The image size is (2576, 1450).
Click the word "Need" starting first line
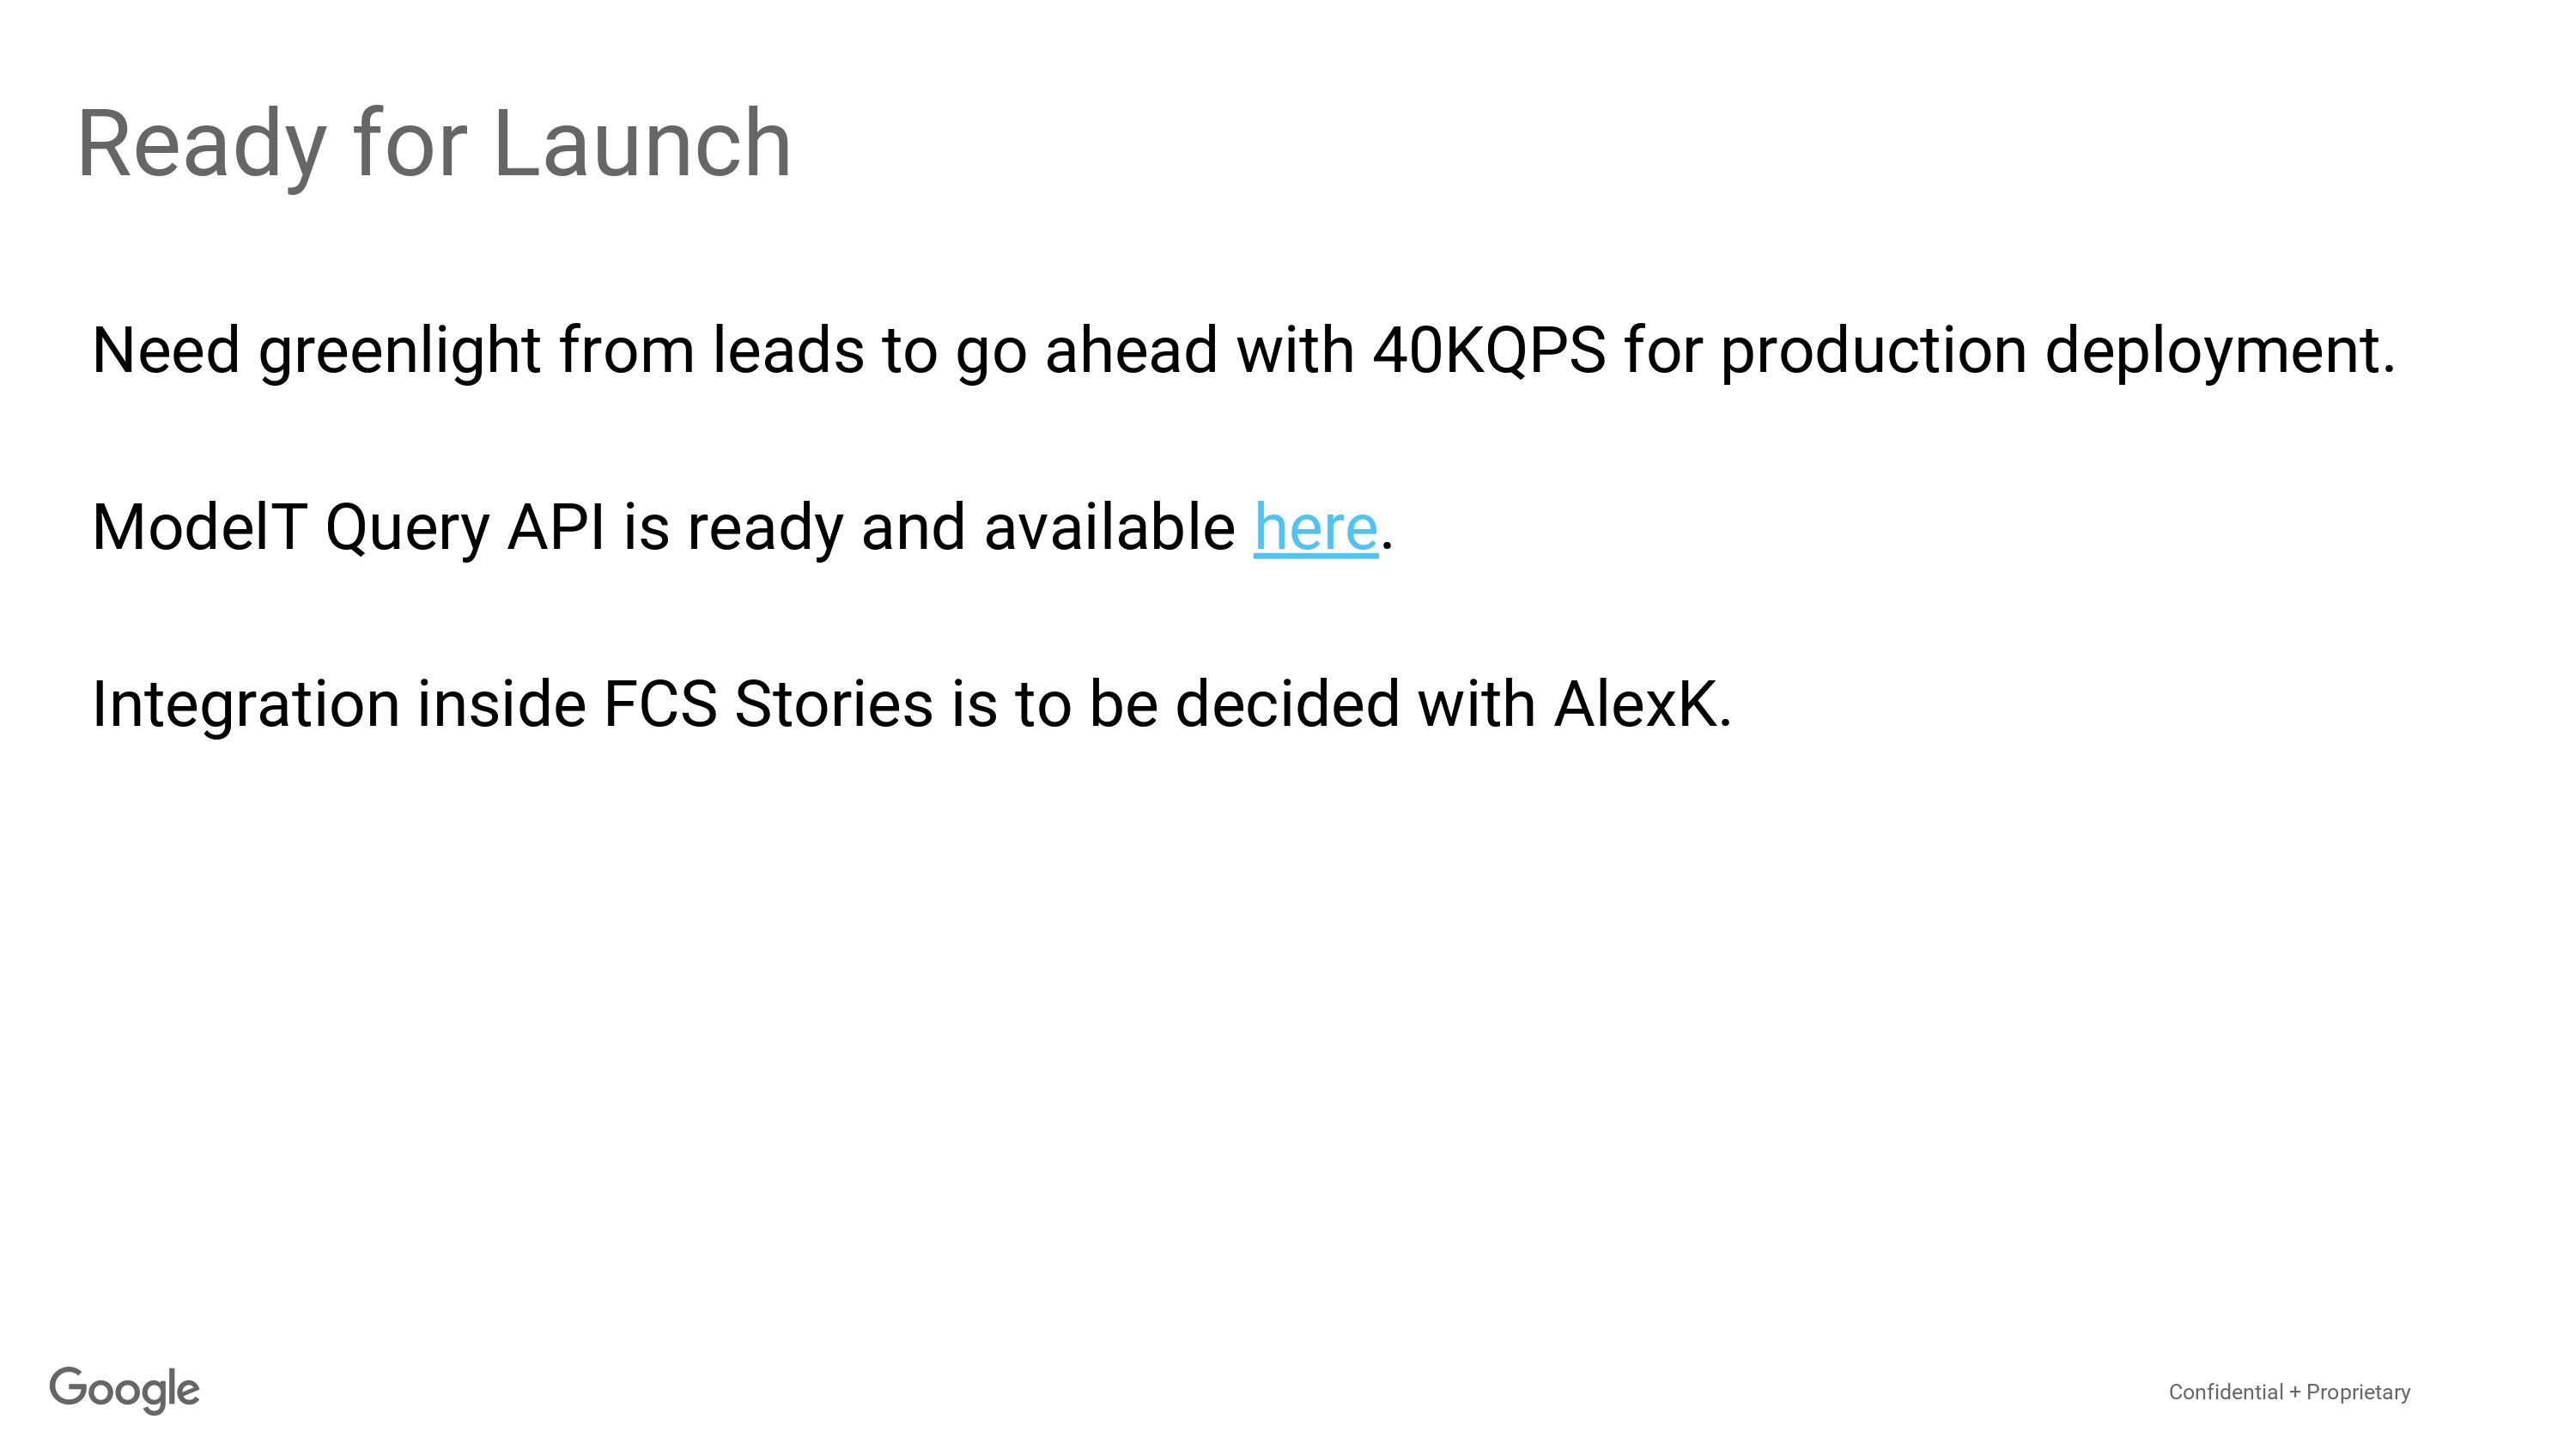pyautogui.click(x=166, y=350)
